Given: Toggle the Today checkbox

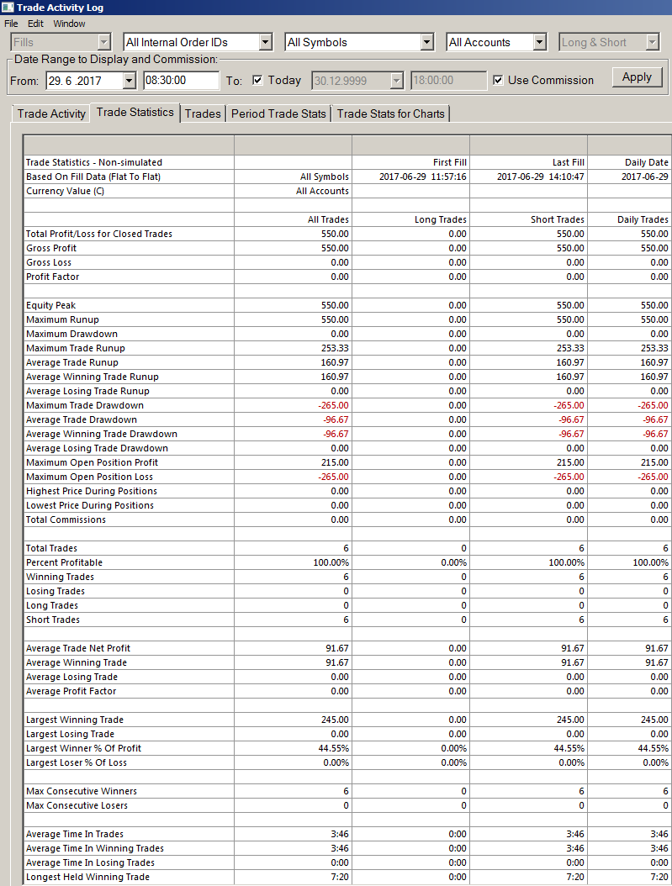Looking at the screenshot, I should 257,80.
